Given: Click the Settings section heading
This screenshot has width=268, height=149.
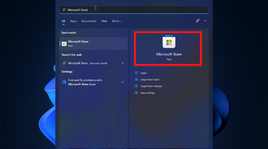Looking at the screenshot, I should [67, 72].
